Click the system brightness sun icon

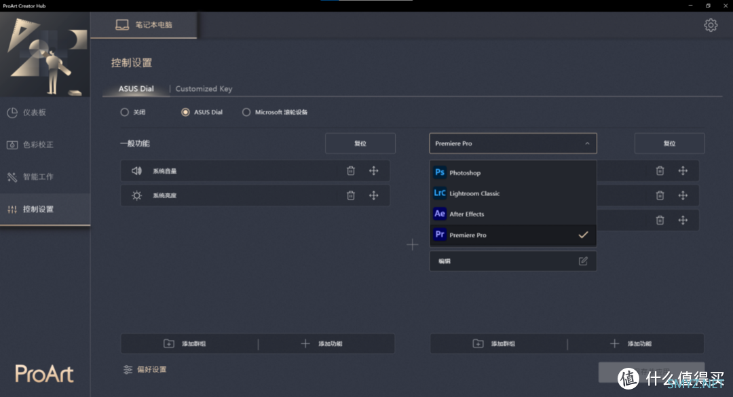click(136, 195)
